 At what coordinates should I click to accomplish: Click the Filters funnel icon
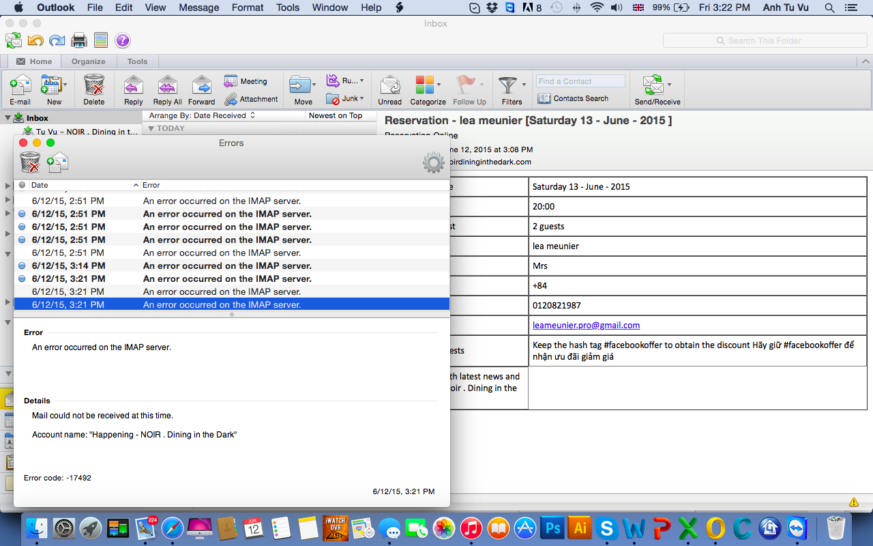click(508, 85)
